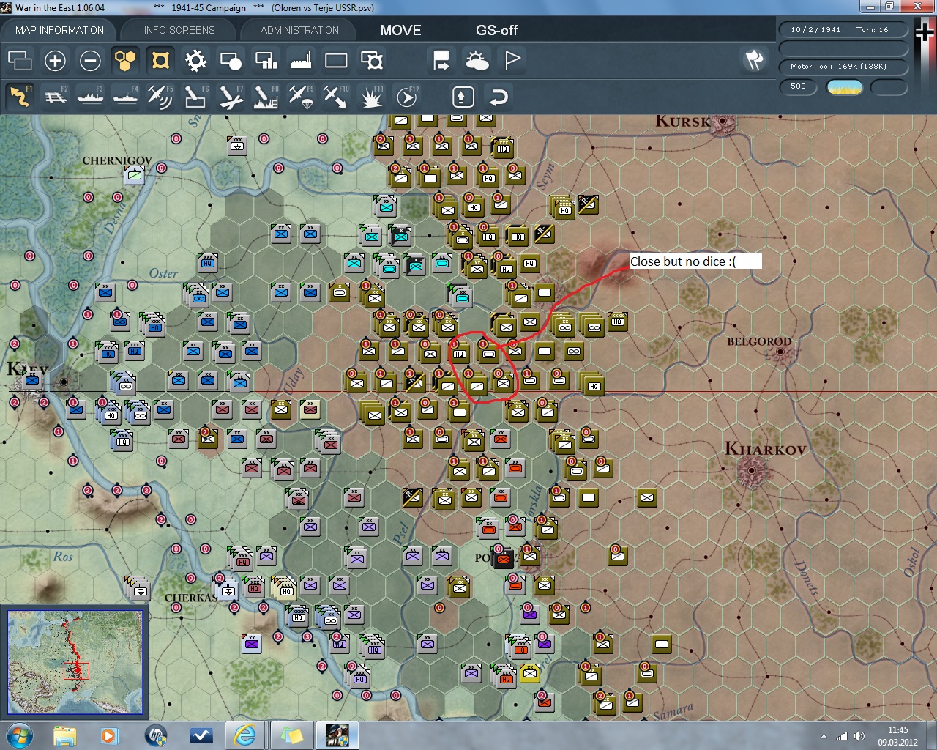This screenshot has height=750, width=937.
Task: Select Air Recon mode (F5)
Action: [x=160, y=97]
